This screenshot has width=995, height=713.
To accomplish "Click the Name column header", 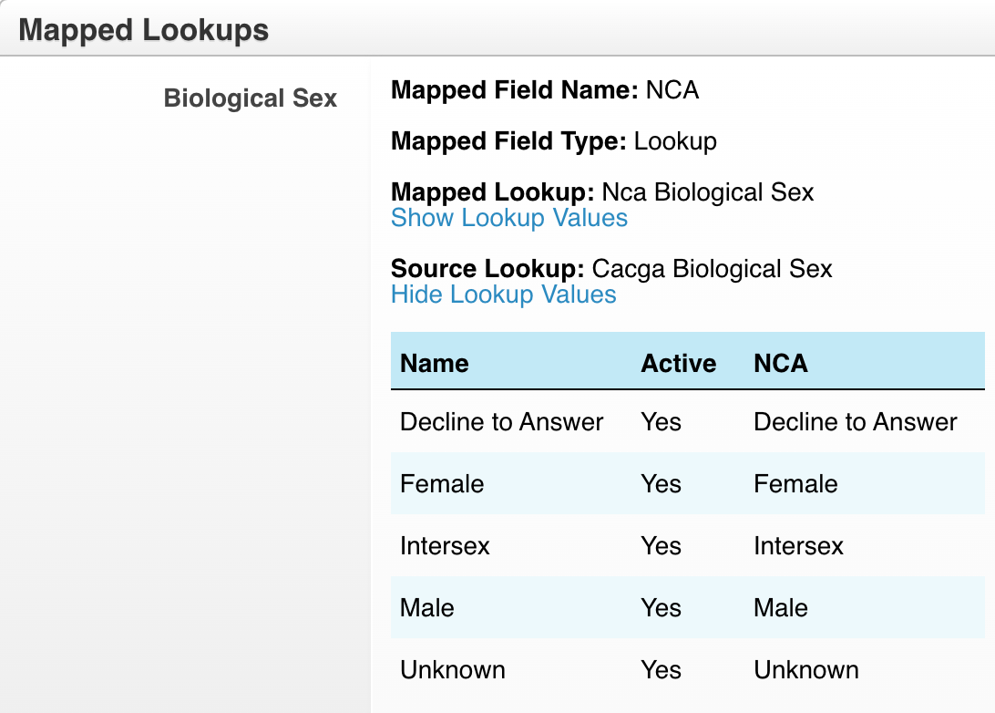I will [435, 364].
